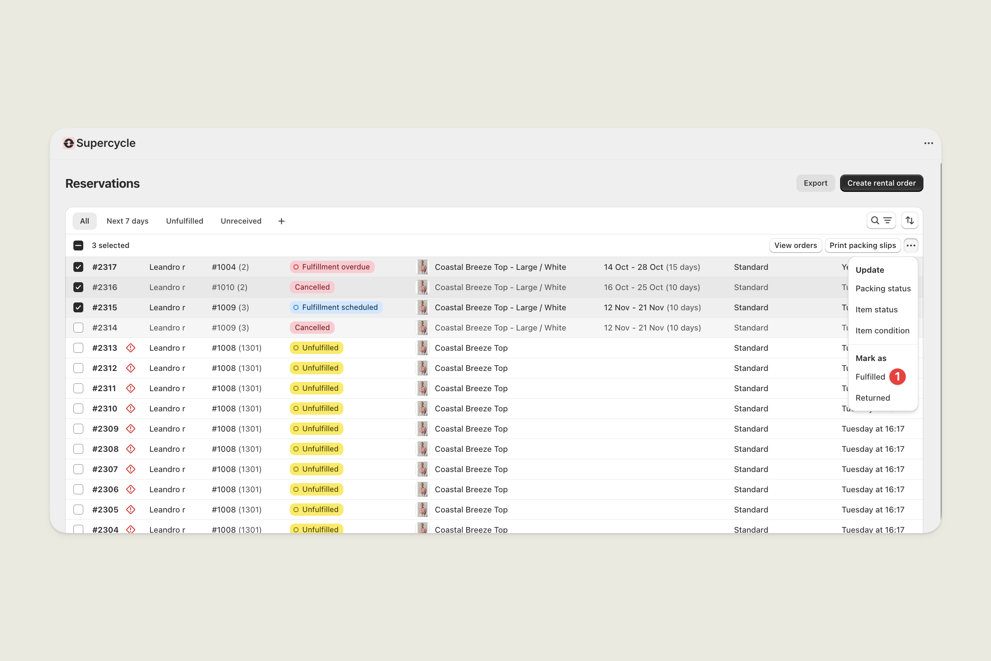This screenshot has width=991, height=661.
Task: Click the sort icon with up-down arrows
Action: tap(910, 220)
